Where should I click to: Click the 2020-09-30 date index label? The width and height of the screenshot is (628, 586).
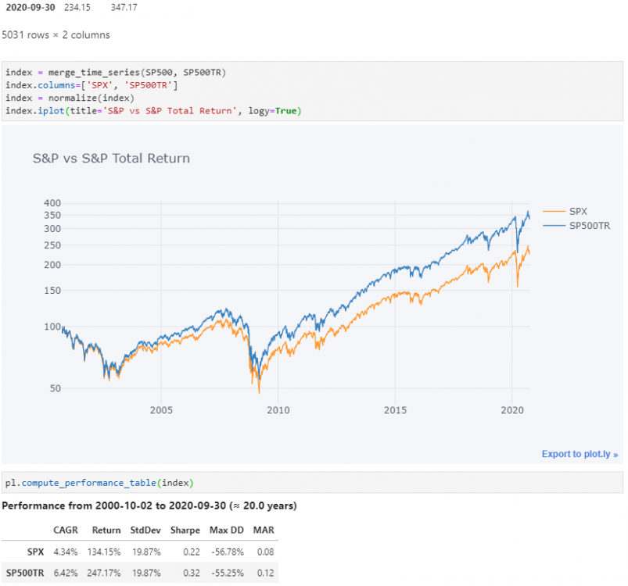pos(31,7)
